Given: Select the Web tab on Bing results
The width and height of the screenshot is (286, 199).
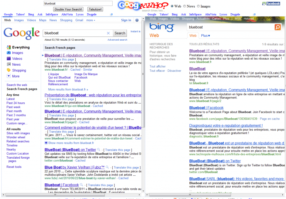Looking at the screenshot, I should (x=193, y=35).
